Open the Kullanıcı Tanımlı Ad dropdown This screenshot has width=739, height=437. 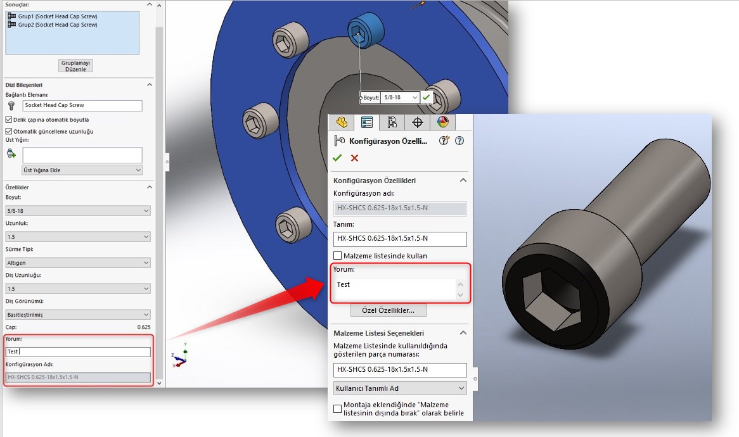[400, 388]
